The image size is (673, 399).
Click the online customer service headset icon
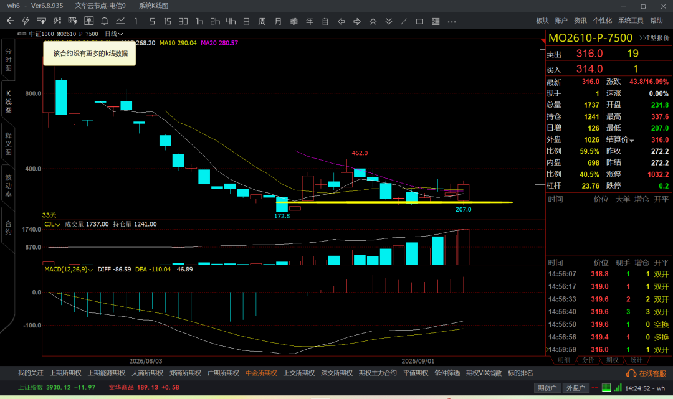point(631,373)
